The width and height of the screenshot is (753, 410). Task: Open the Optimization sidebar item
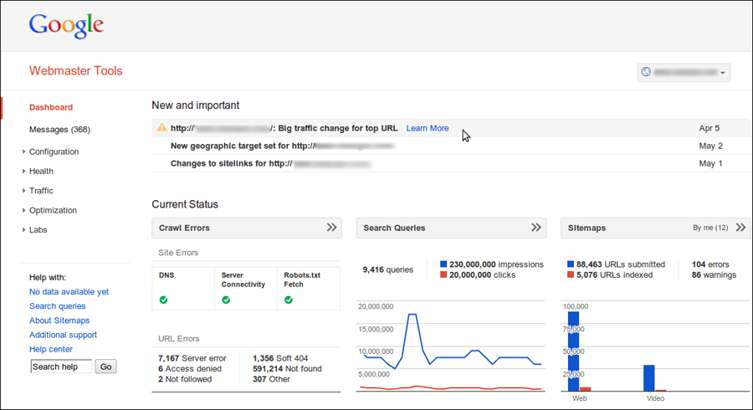pos(53,210)
